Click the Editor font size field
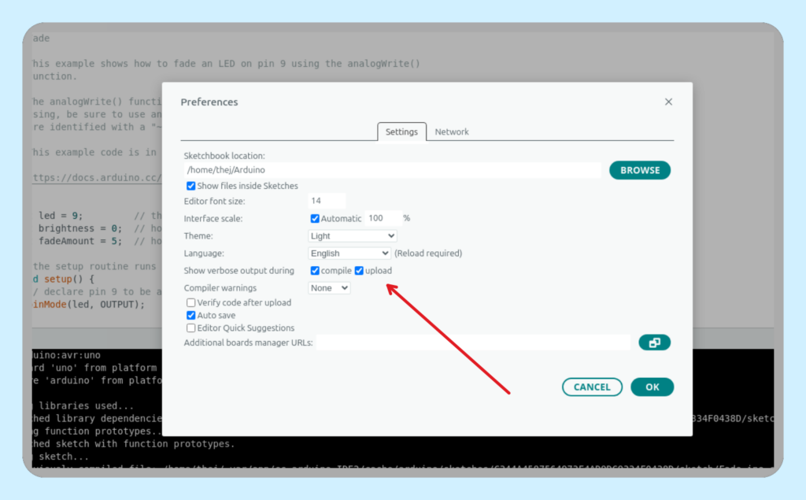Screen dimensions: 806x500 coord(327,201)
